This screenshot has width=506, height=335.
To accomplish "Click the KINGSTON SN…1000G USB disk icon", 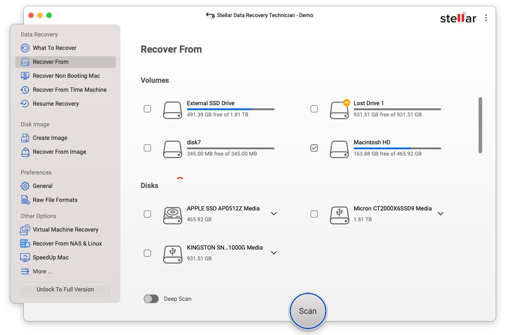I will (173, 255).
